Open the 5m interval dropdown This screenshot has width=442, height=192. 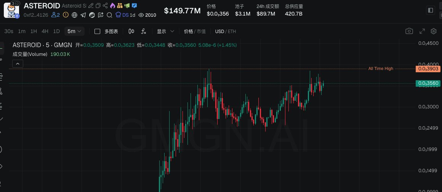pos(74,31)
